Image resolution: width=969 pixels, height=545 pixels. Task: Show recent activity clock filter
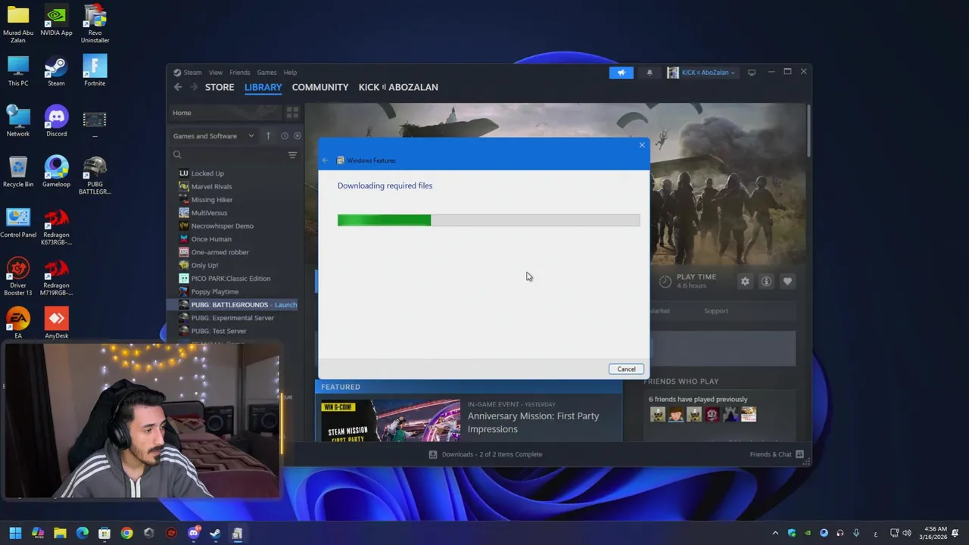(x=285, y=136)
